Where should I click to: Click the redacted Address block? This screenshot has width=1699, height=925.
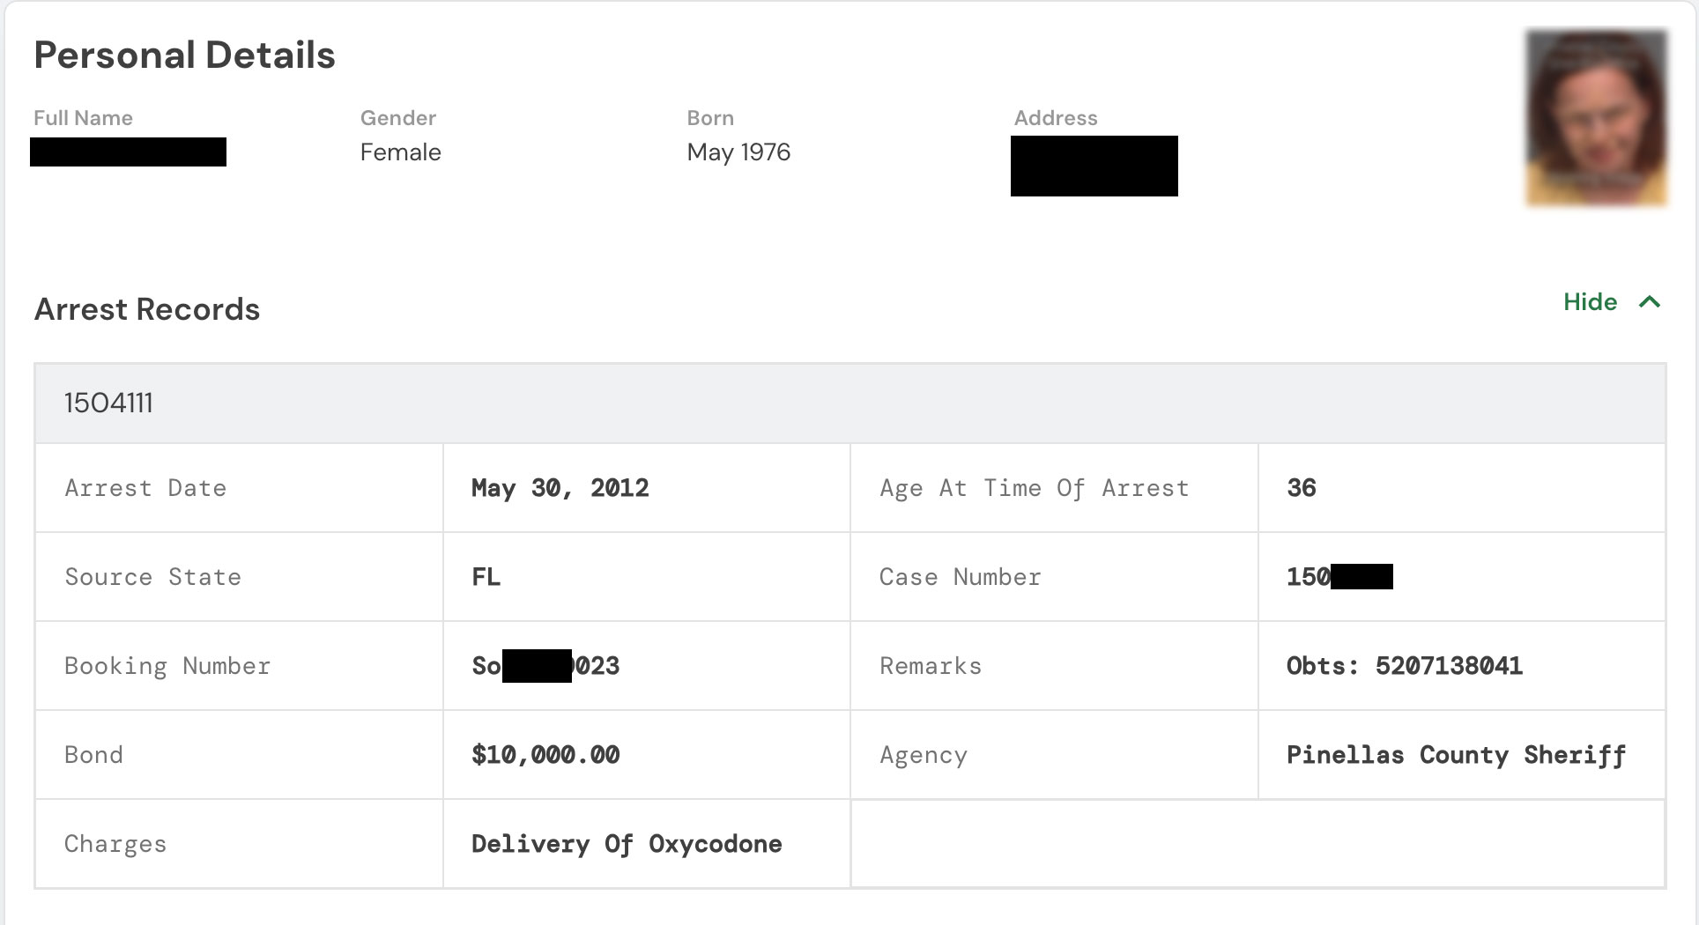tap(1094, 166)
